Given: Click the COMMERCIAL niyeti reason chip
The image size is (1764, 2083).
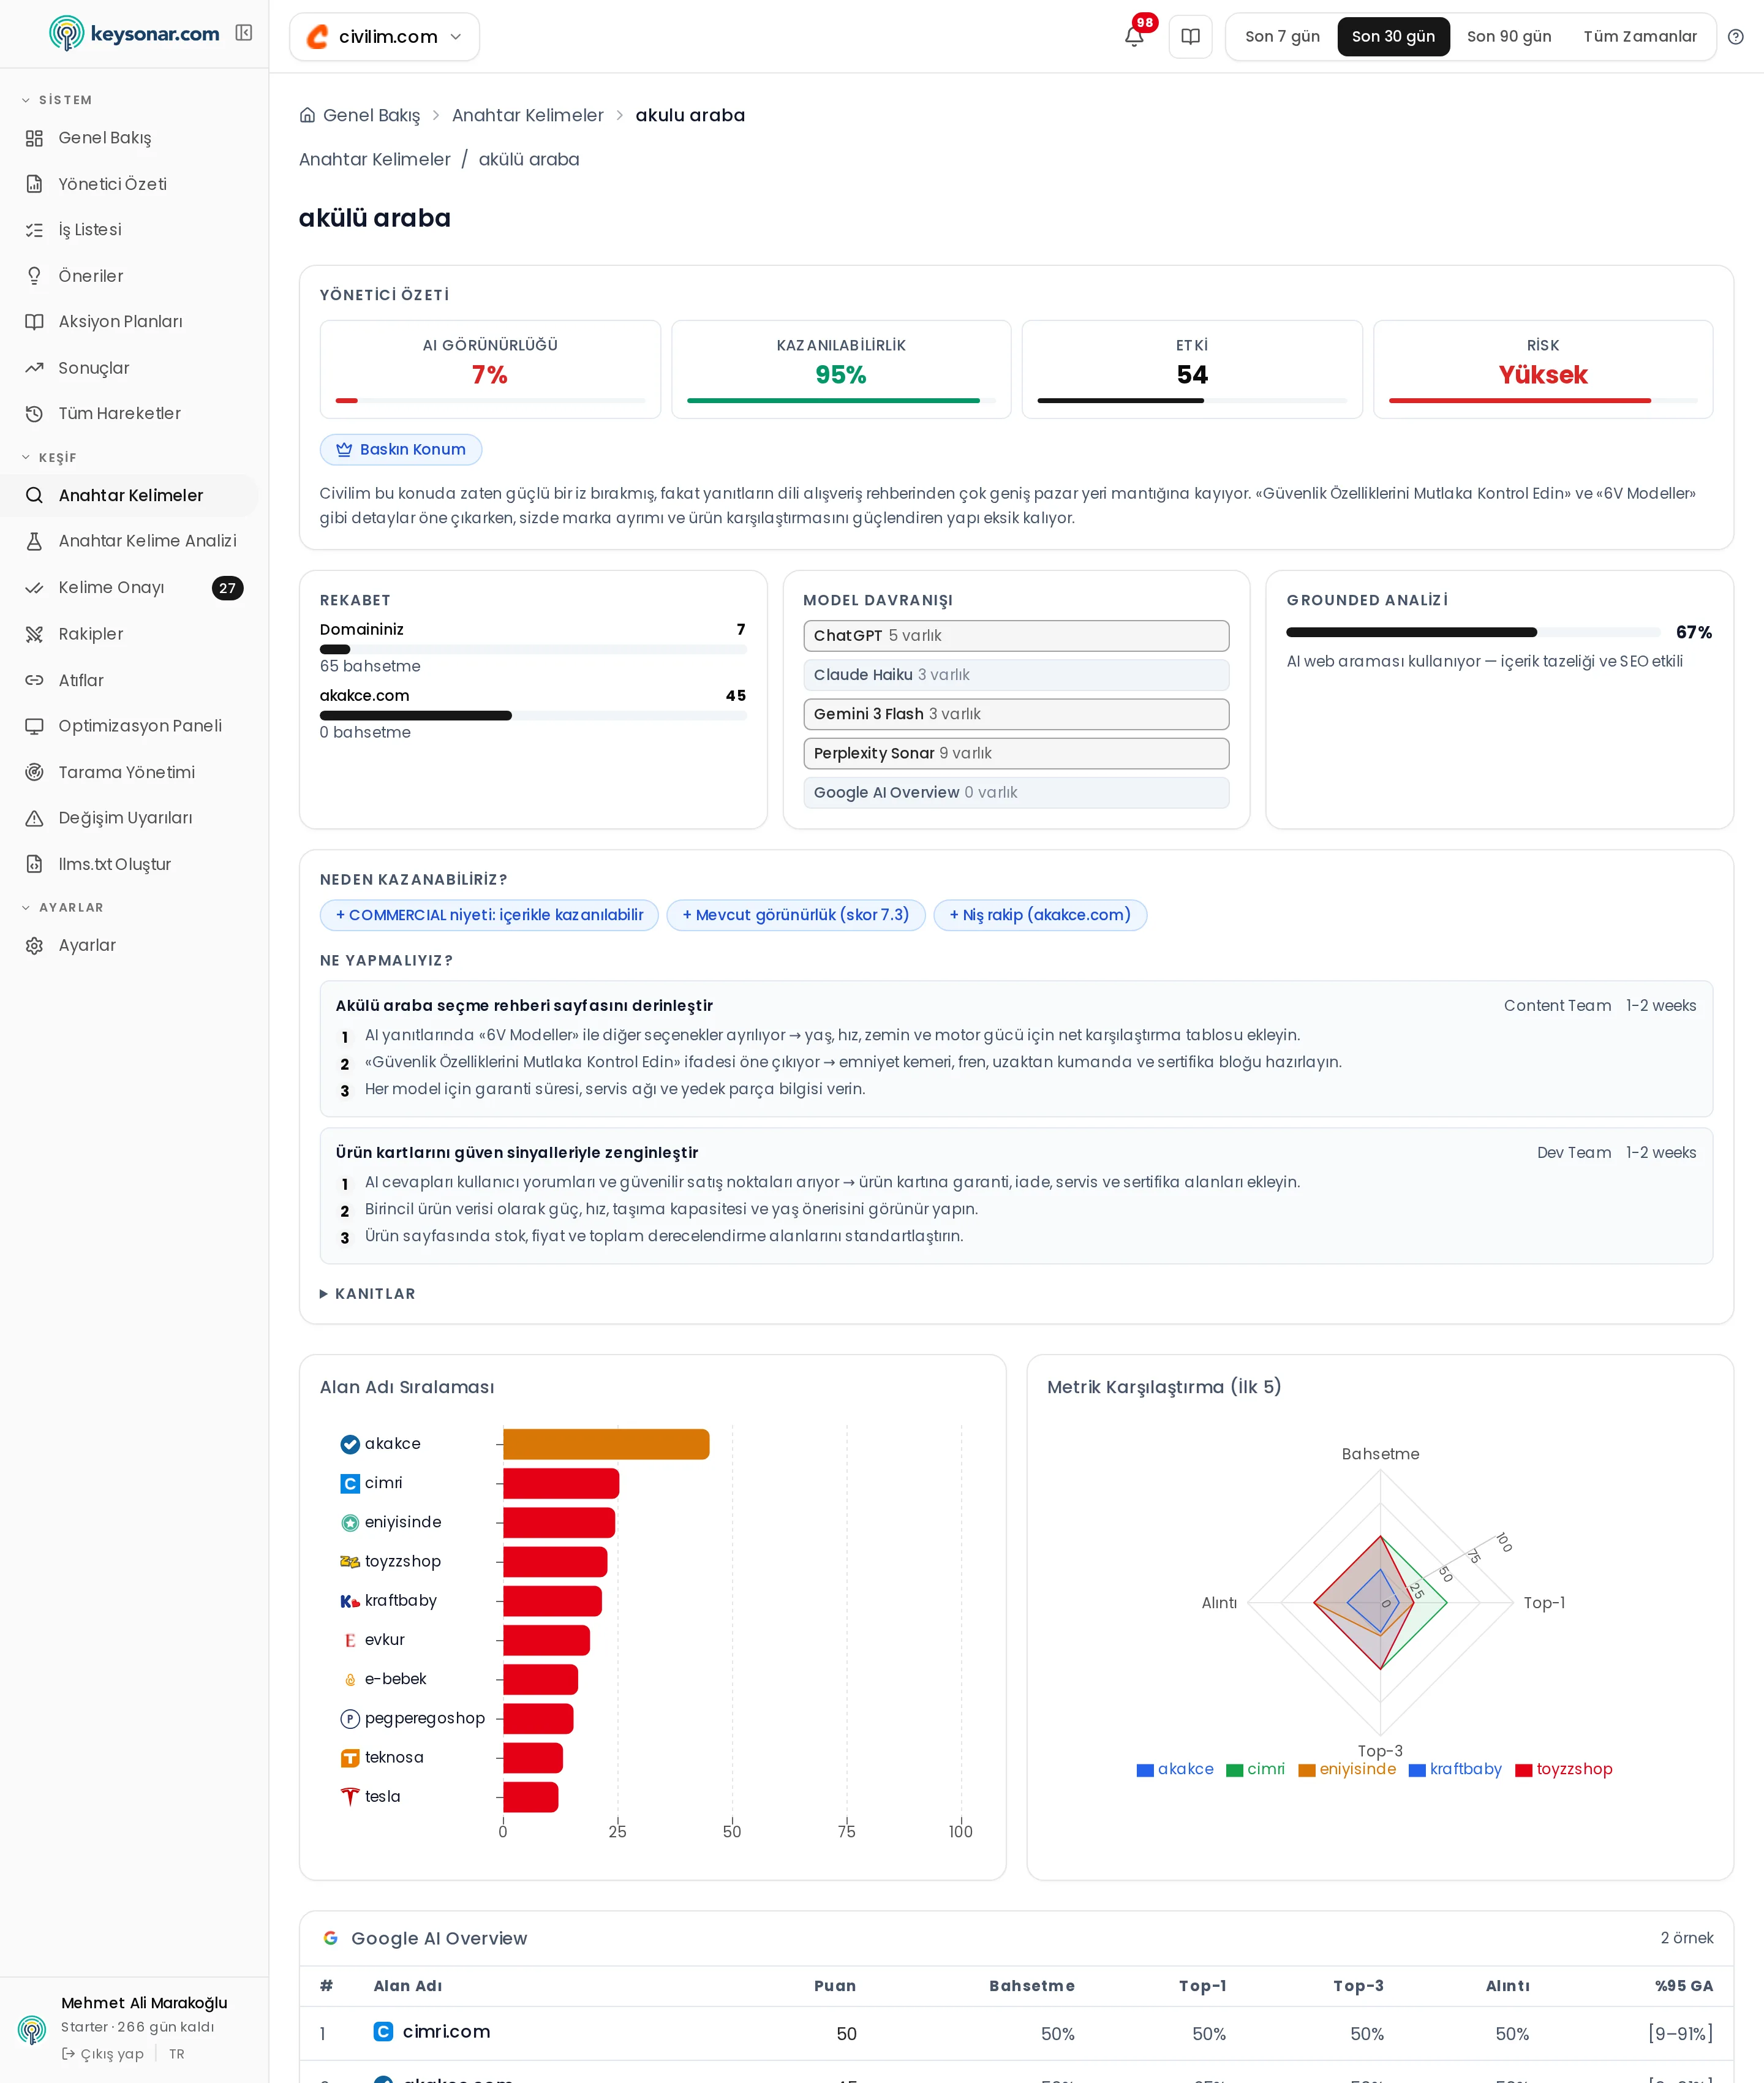Looking at the screenshot, I should [489, 915].
